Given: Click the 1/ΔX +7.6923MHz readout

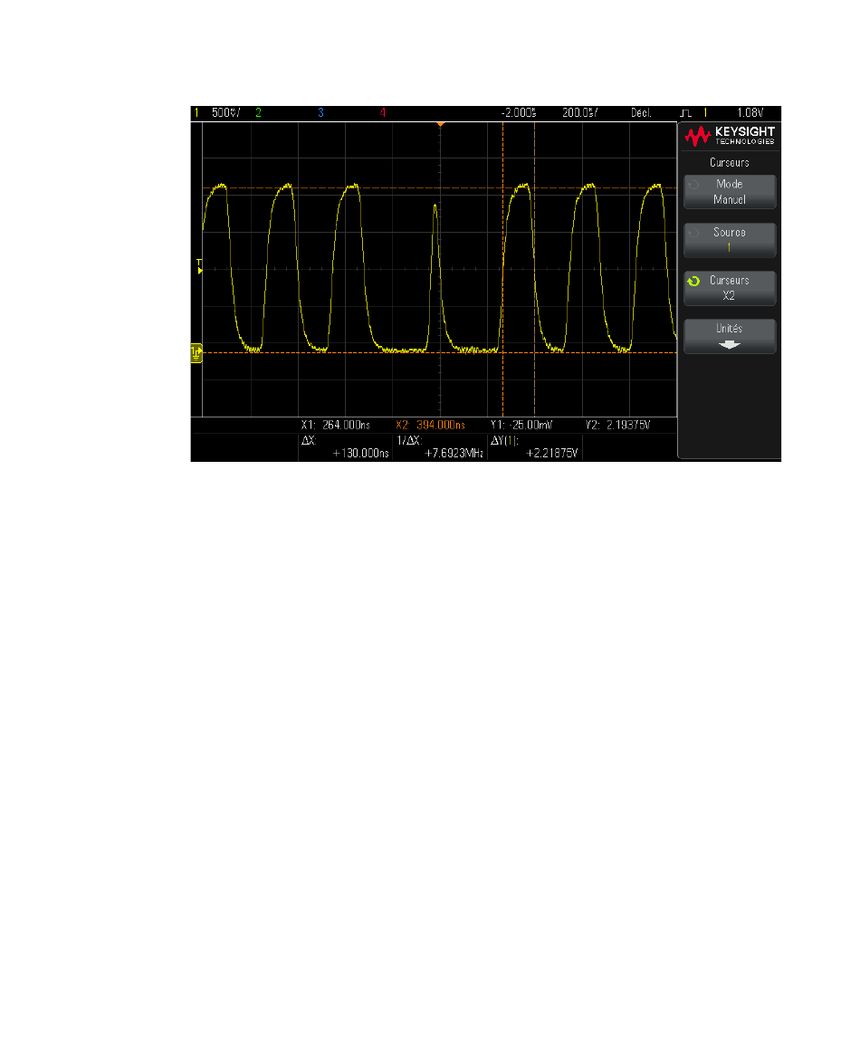Looking at the screenshot, I should [x=440, y=446].
